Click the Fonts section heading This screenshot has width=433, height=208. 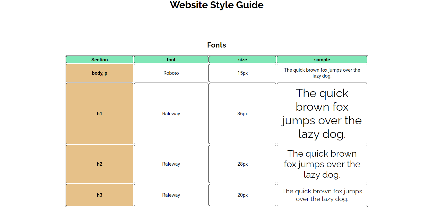point(216,45)
